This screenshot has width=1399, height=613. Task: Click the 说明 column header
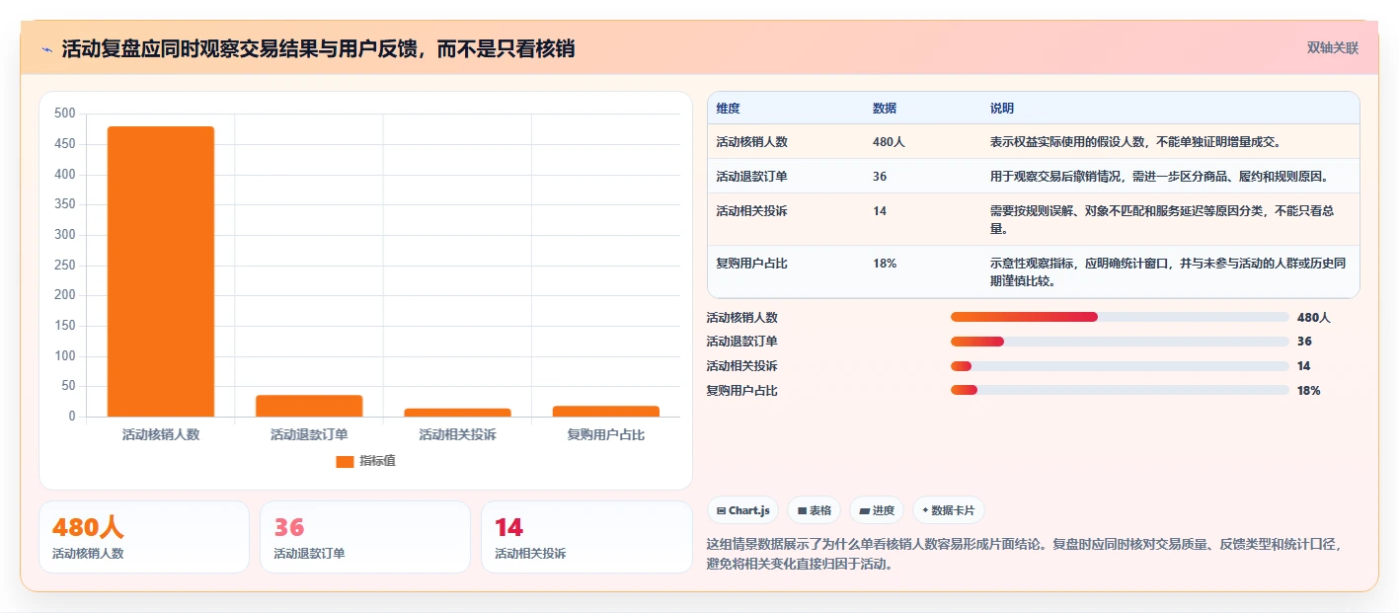pyautogui.click(x=1002, y=109)
